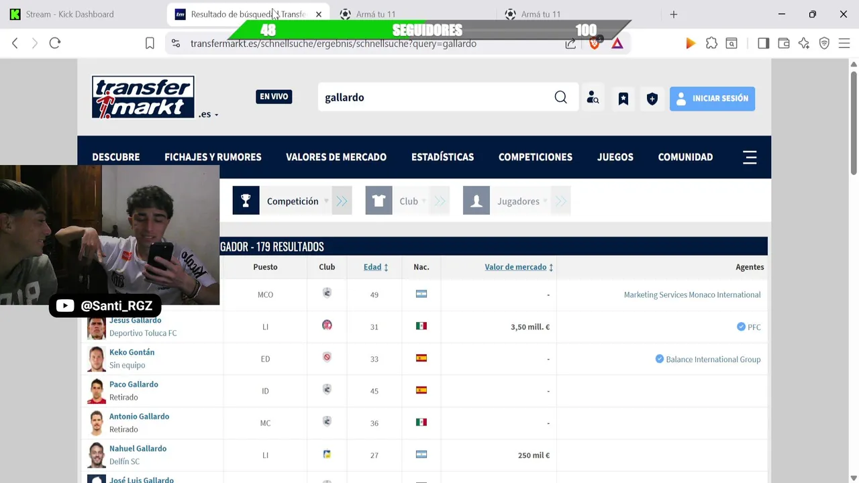The height and width of the screenshot is (483, 859).
Task: Click Mexico flag in Jesús Gallardo row
Action: [421, 326]
